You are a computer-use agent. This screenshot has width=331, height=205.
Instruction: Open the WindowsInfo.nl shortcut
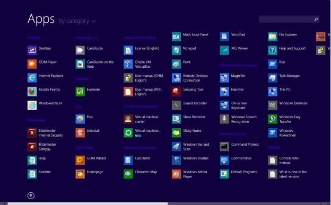pyautogui.click(x=45, y=105)
